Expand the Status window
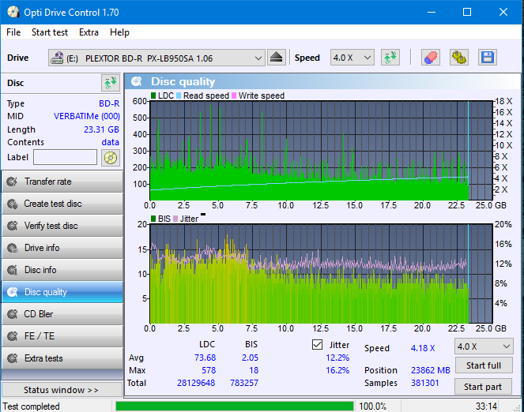 tap(62, 390)
